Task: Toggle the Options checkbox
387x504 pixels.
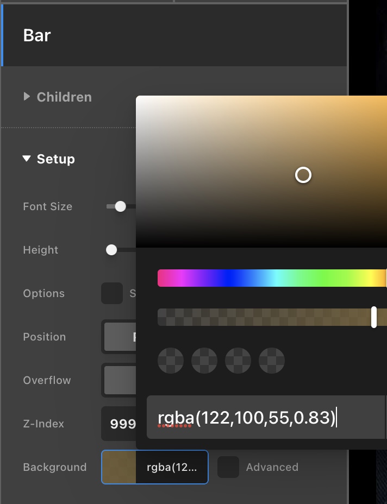Action: tap(112, 293)
